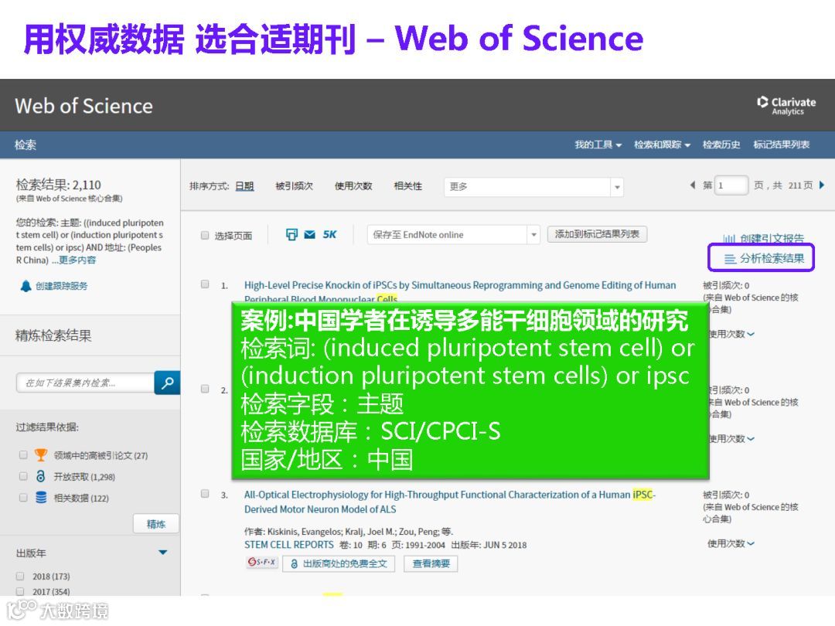The image size is (835, 626).
Task: Click the page number input field
Action: pos(731,185)
